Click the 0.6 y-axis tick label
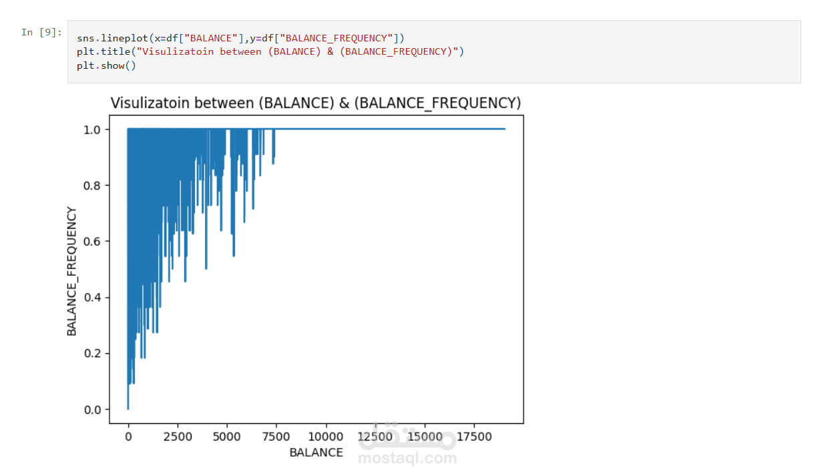Screen dimensions: 816x476 [x=92, y=241]
